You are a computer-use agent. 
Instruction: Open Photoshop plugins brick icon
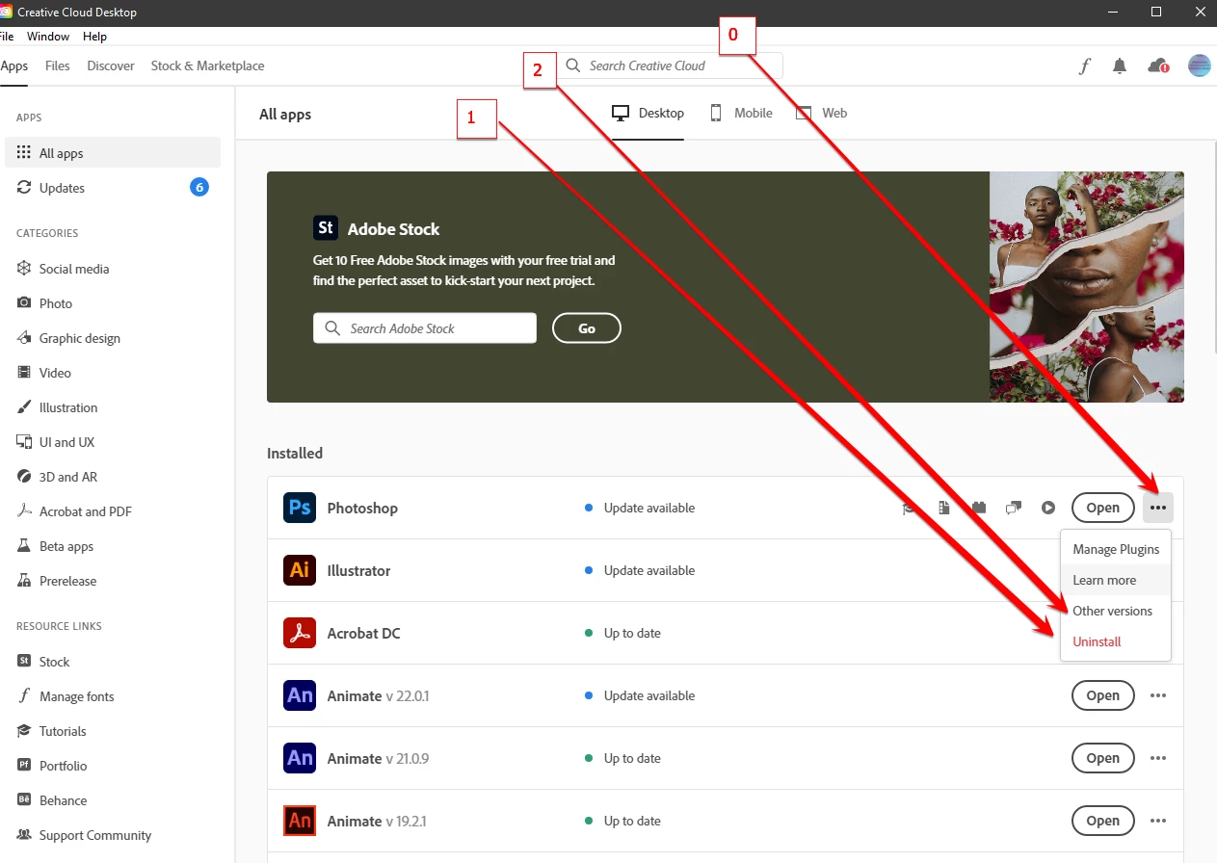click(980, 508)
